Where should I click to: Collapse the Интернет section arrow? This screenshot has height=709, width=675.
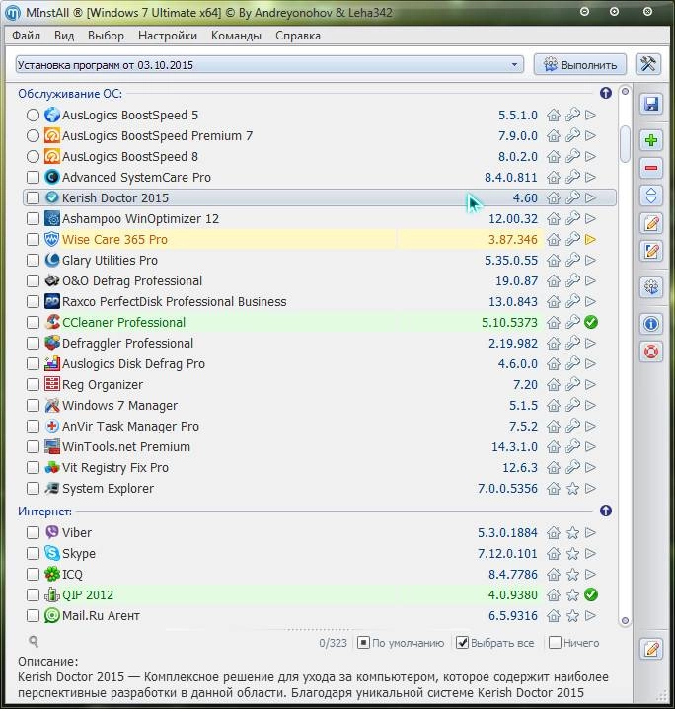pos(606,511)
